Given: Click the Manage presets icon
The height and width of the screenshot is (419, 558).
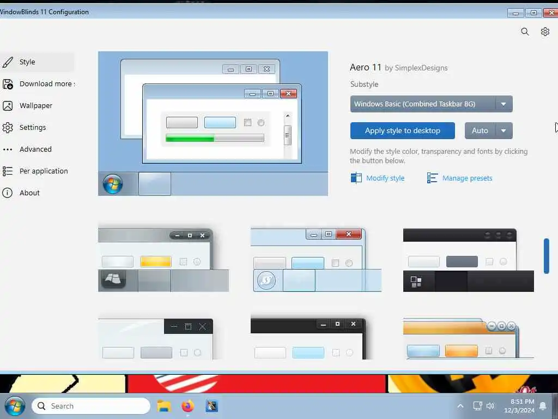Looking at the screenshot, I should click(432, 178).
